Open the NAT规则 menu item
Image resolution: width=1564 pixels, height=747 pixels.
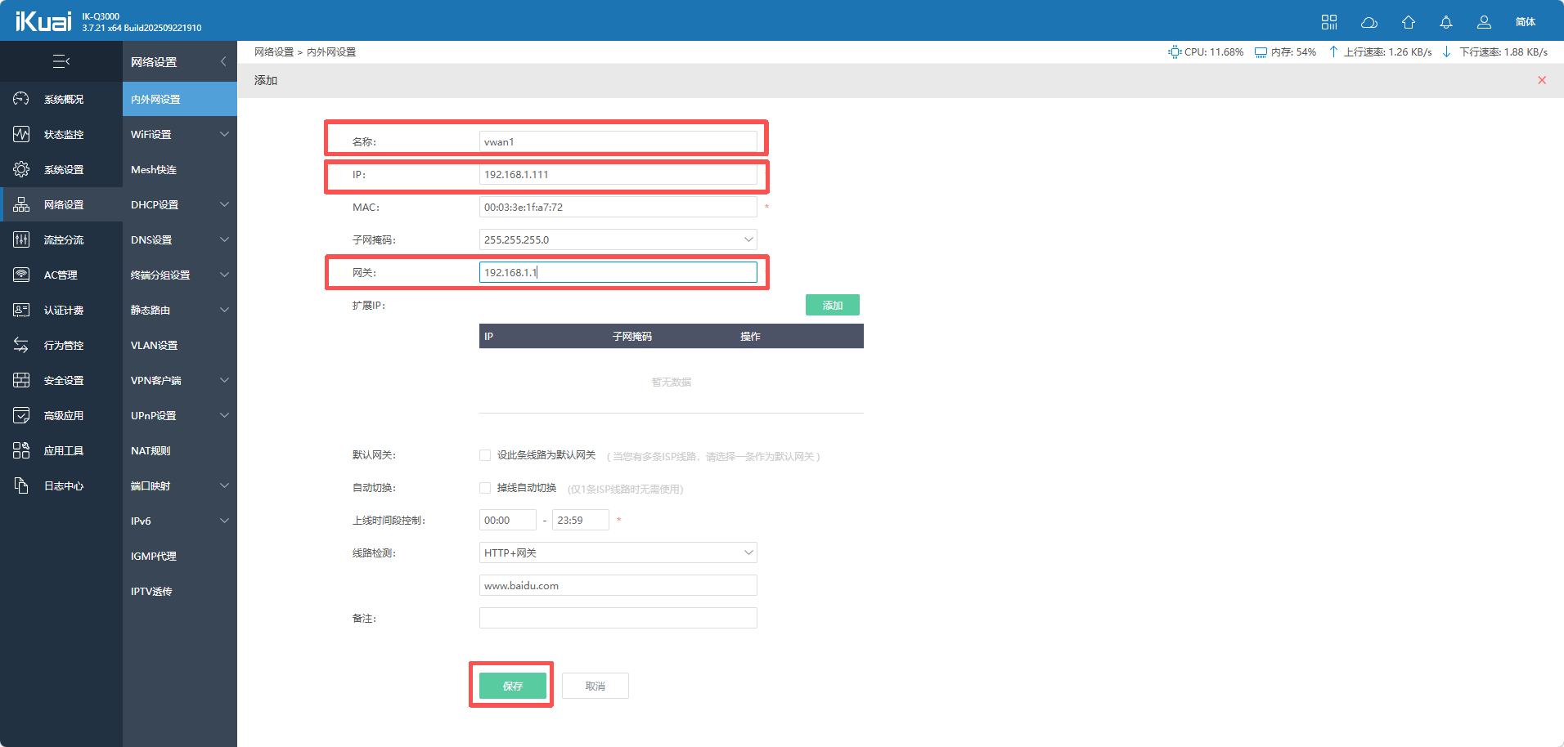pyautogui.click(x=151, y=450)
